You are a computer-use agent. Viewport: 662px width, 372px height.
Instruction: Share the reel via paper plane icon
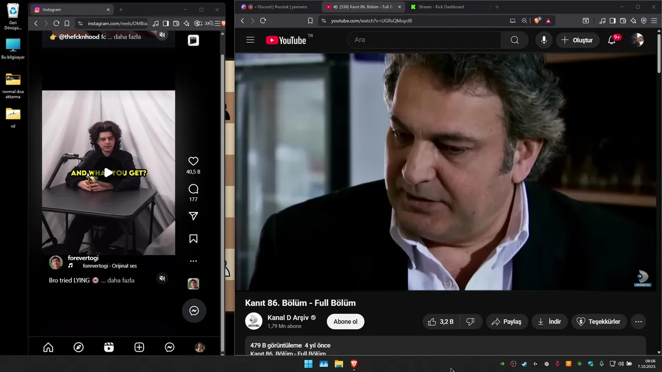(193, 216)
